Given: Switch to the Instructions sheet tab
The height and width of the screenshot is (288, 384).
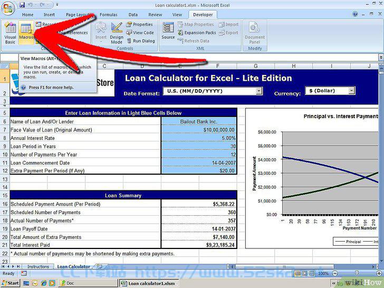Looking at the screenshot, I should (38, 266).
